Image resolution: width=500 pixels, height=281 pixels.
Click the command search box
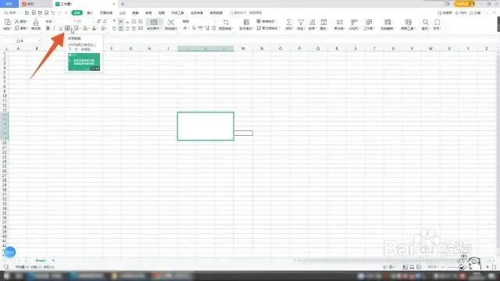click(246, 12)
